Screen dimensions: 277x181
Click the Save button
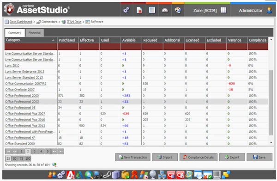click(x=259, y=157)
